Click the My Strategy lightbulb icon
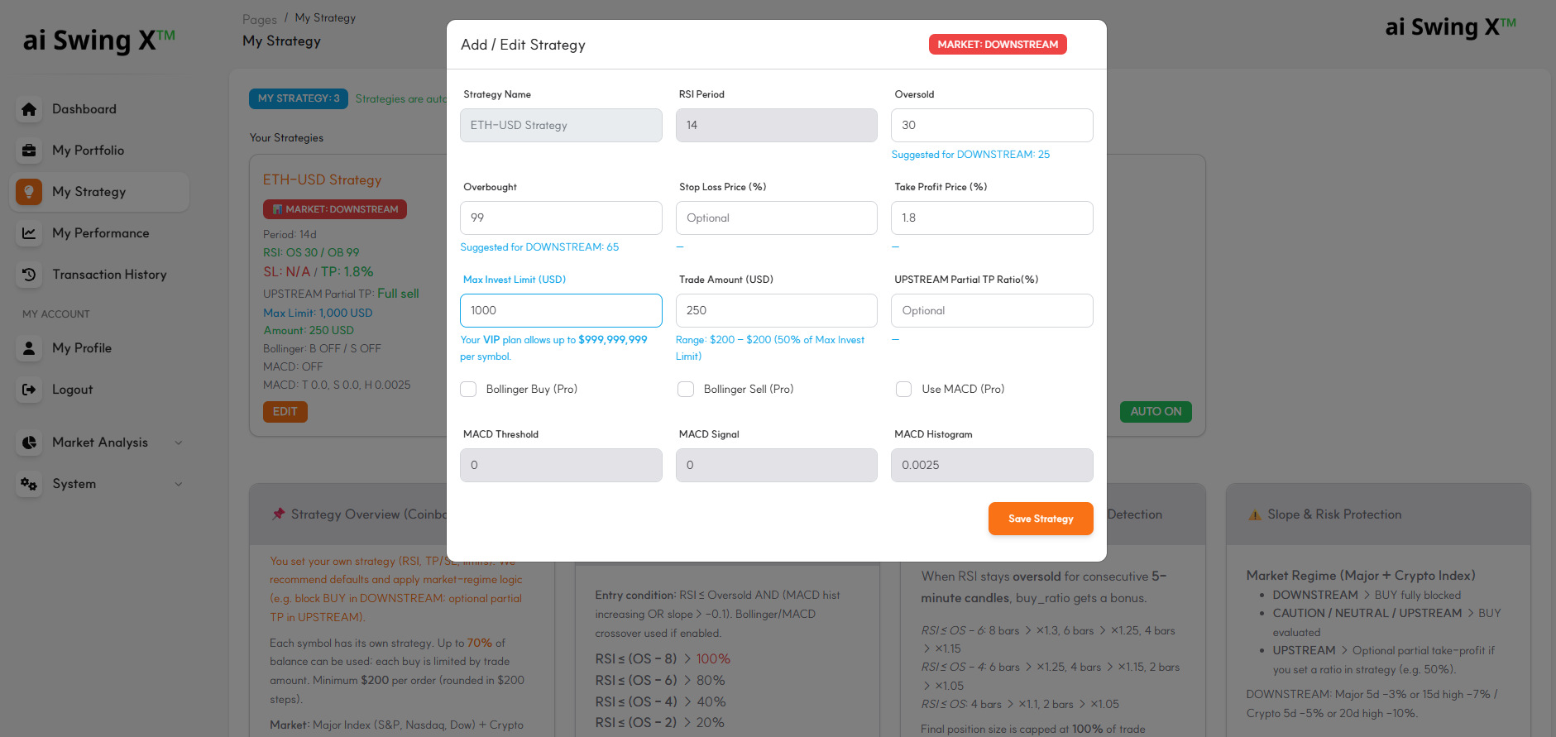Viewport: 1556px width, 737px height. click(29, 192)
